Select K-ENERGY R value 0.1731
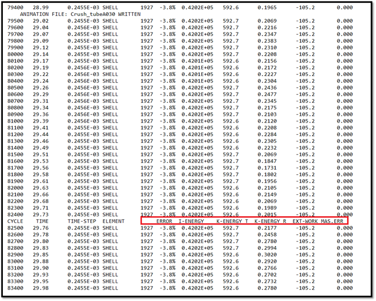The image size is (376, 301). (267, 168)
